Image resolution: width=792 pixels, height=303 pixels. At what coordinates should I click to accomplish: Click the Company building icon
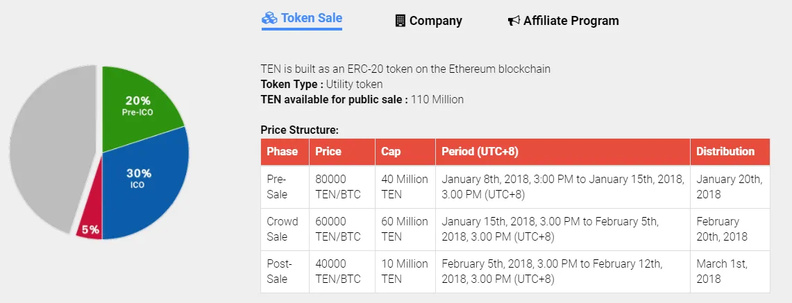point(400,21)
